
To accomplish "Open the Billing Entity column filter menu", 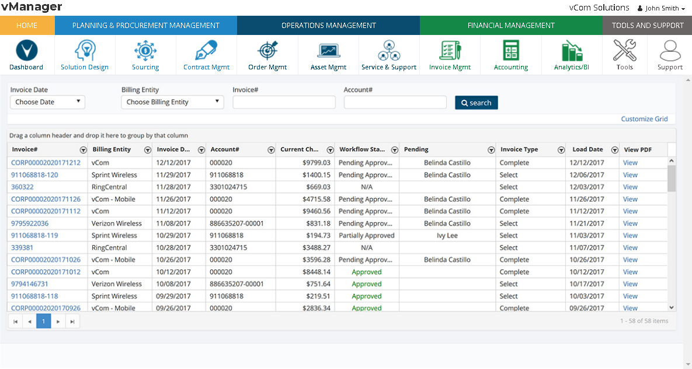I will tap(147, 150).
